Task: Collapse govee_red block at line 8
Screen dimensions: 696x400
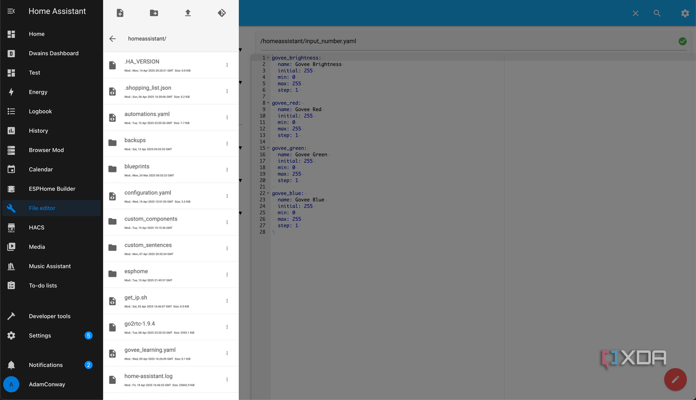Action: click(x=268, y=103)
